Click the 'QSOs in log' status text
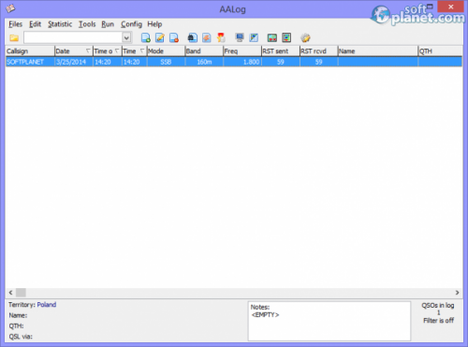The height and width of the screenshot is (347, 468). click(x=438, y=306)
